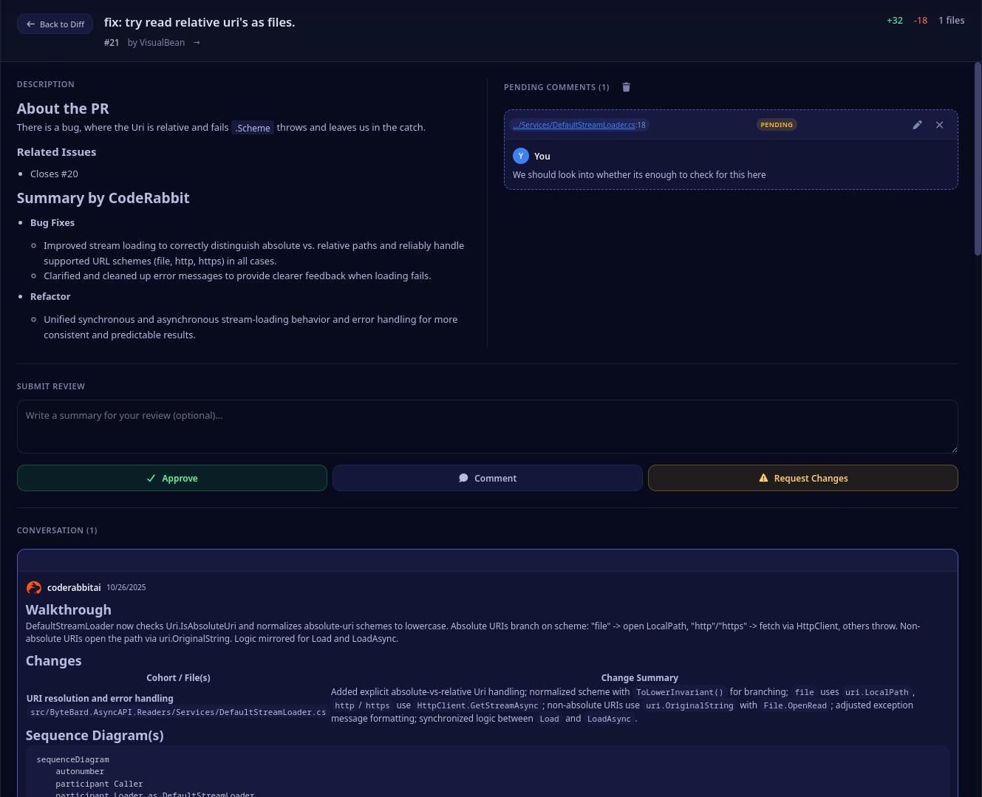This screenshot has width=982, height=797.
Task: Edit the pending comment using pencil icon
Action: (x=917, y=125)
